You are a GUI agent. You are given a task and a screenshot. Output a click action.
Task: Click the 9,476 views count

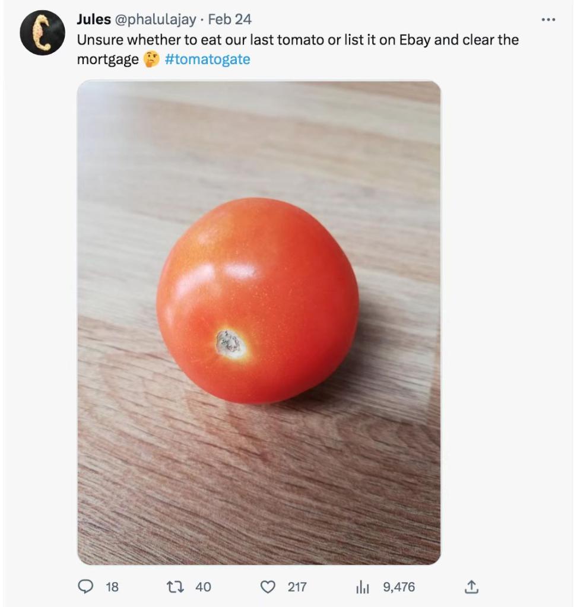399,587
